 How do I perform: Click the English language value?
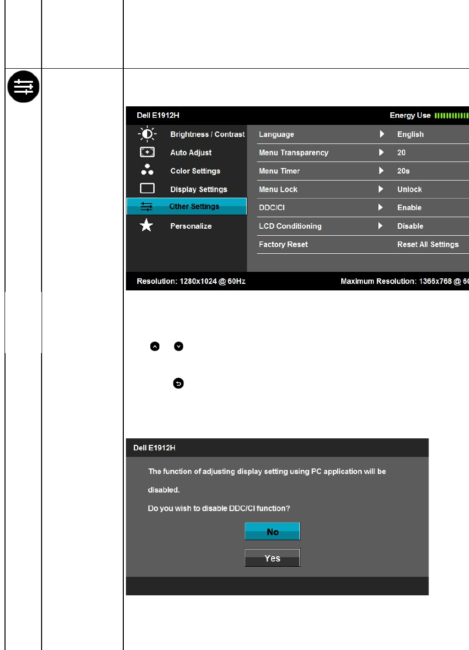coord(410,134)
